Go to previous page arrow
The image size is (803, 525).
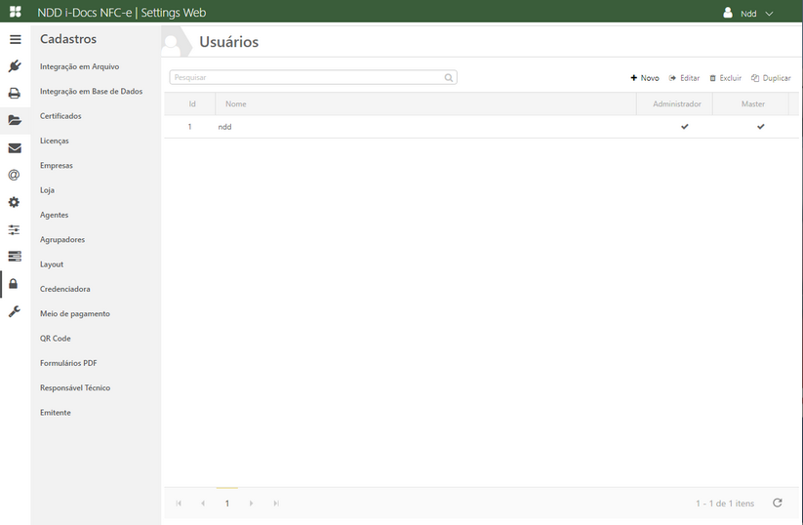coord(203,504)
